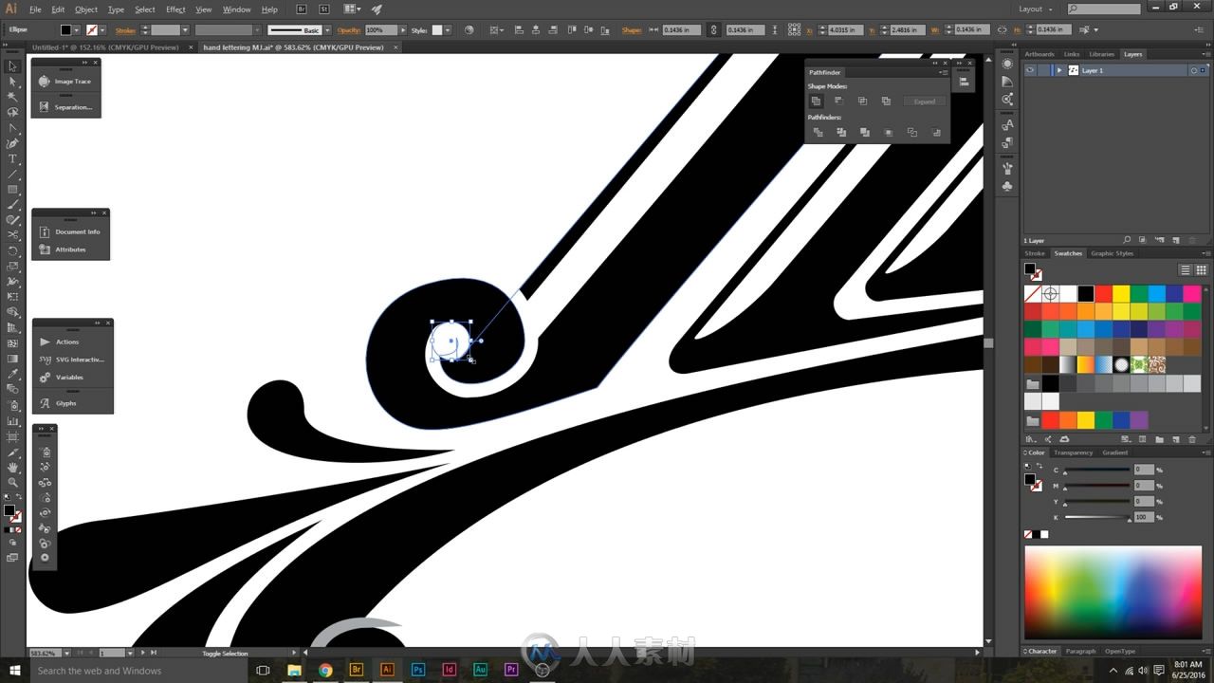Open the Align panel icon
The height and width of the screenshot is (683, 1214).
(964, 83)
